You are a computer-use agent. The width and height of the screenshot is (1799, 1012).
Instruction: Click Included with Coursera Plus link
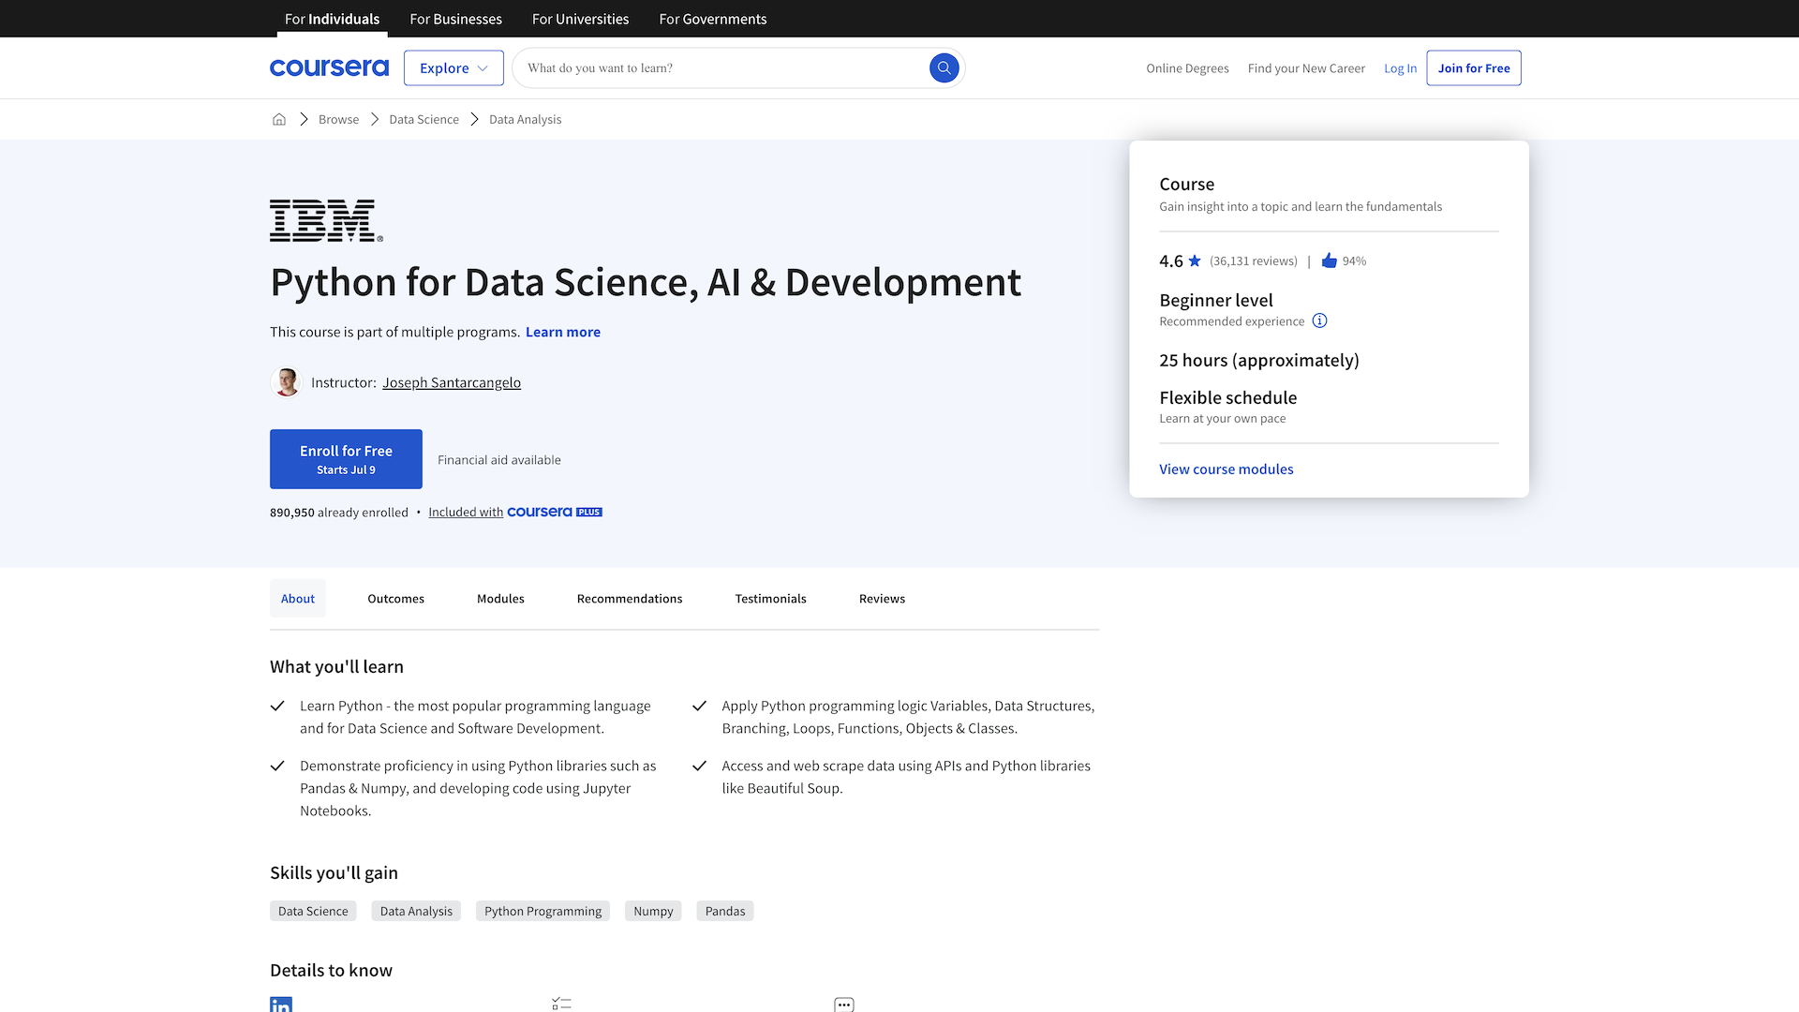[515, 512]
